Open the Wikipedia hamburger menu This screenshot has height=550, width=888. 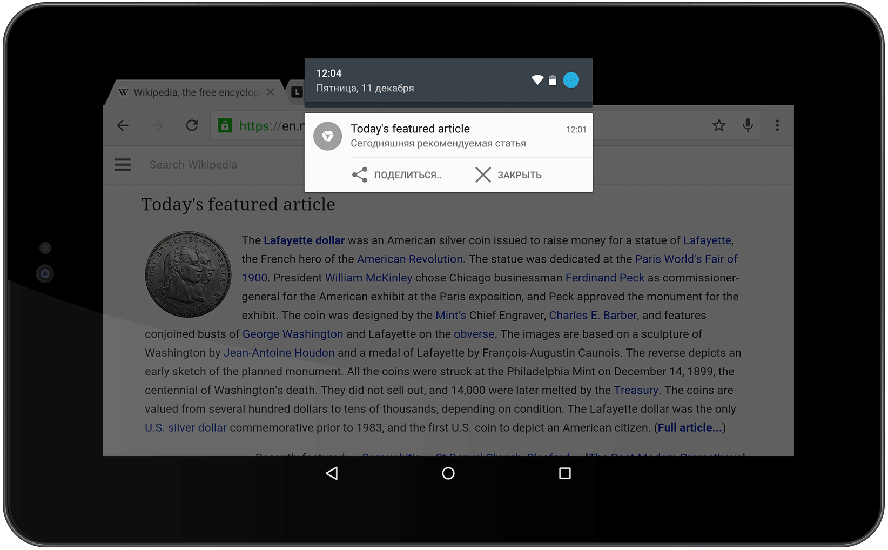[x=123, y=165]
